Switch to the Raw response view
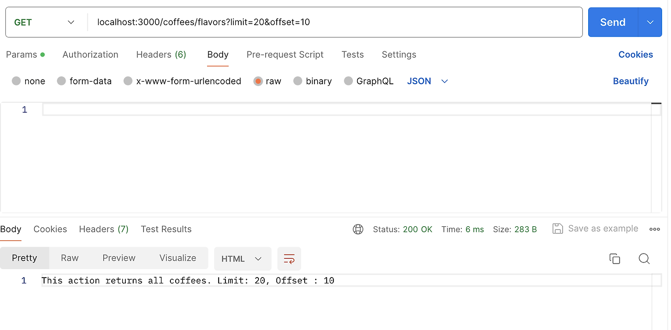Viewport: 671px width, 330px height. tap(70, 258)
